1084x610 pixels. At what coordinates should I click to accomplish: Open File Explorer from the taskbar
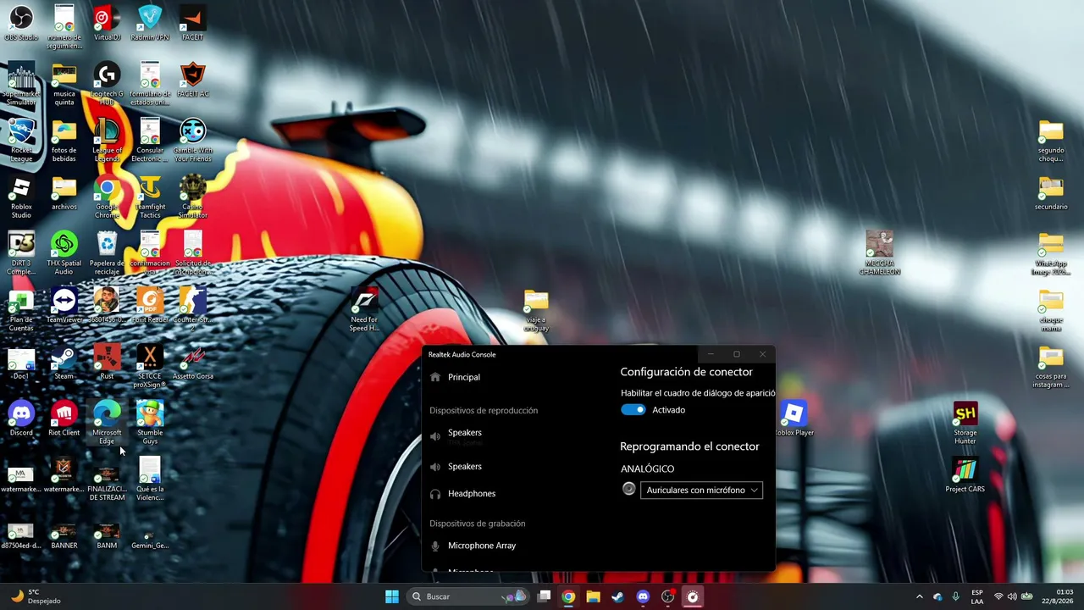[594, 596]
